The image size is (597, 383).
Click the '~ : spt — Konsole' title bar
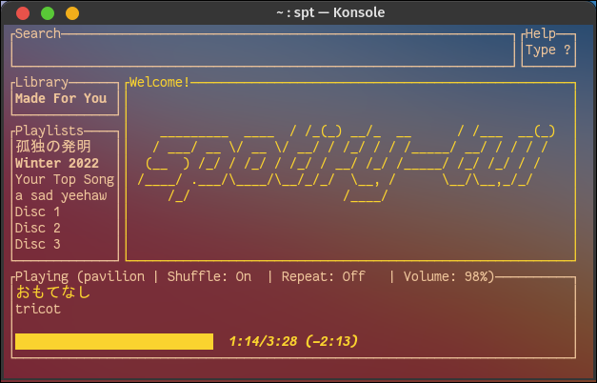(330, 12)
